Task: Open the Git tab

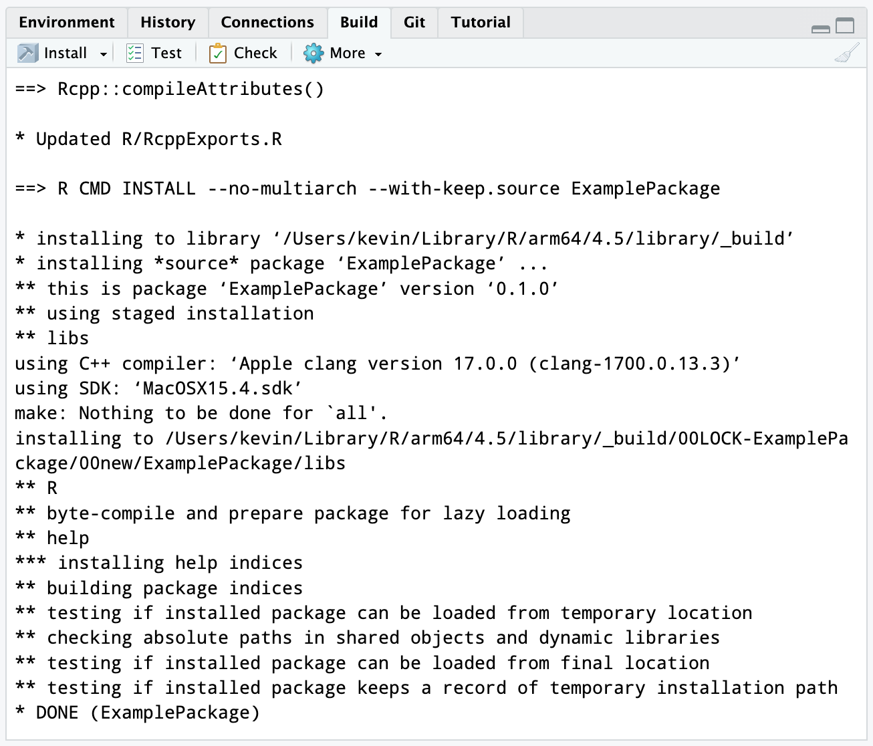Action: [414, 22]
